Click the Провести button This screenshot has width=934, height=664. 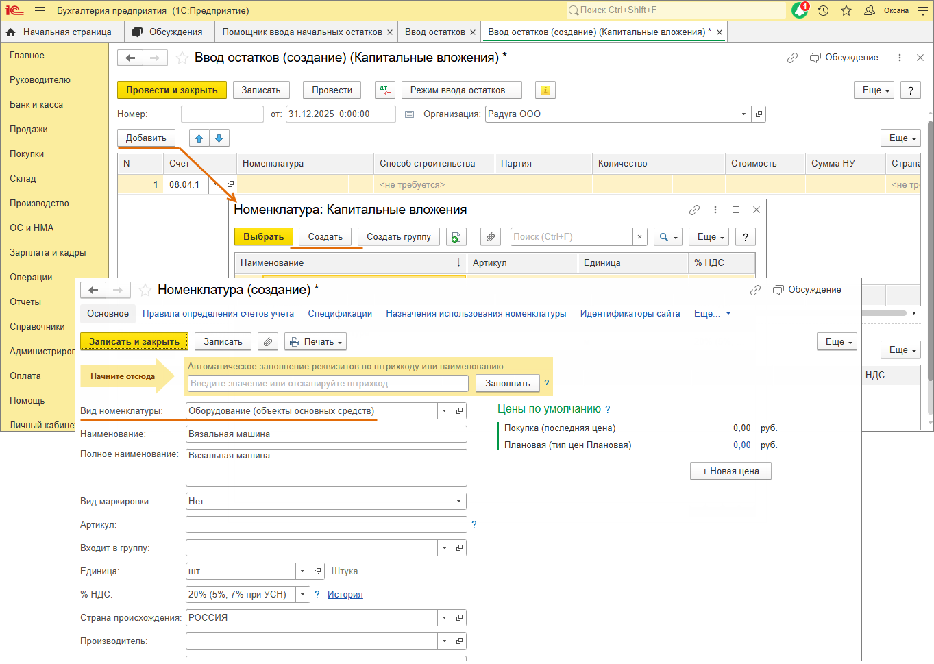pyautogui.click(x=332, y=90)
